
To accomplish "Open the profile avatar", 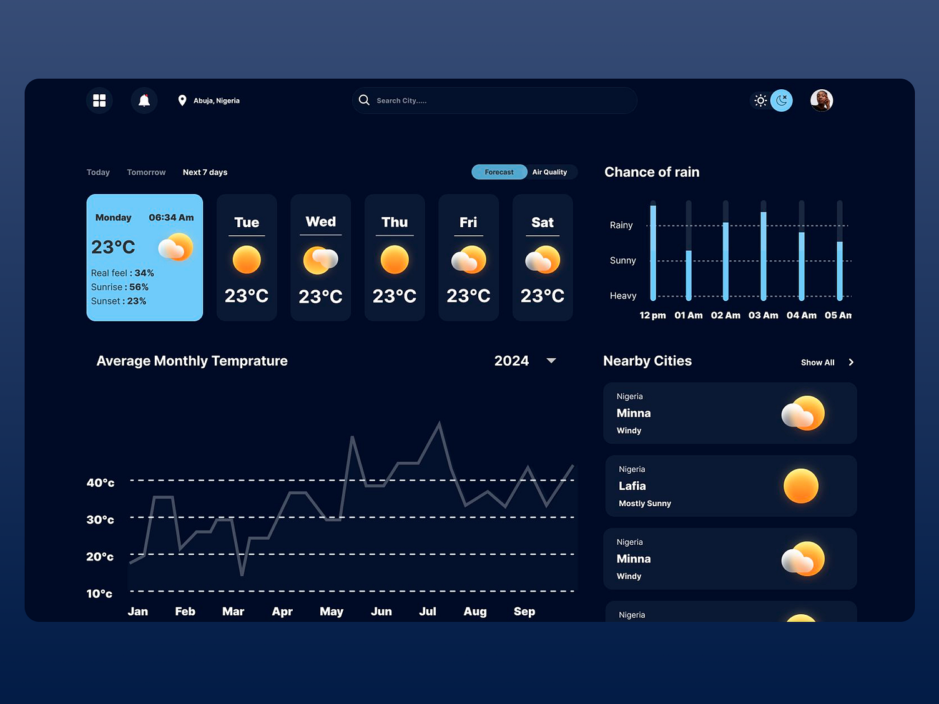I will tap(822, 100).
